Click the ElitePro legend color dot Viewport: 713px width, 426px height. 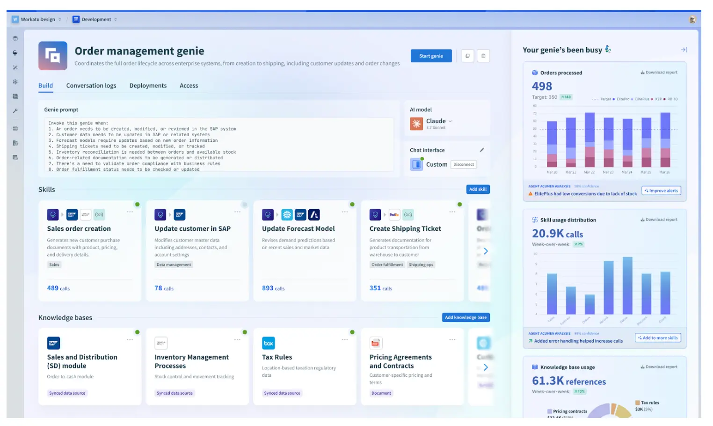[x=613, y=99]
